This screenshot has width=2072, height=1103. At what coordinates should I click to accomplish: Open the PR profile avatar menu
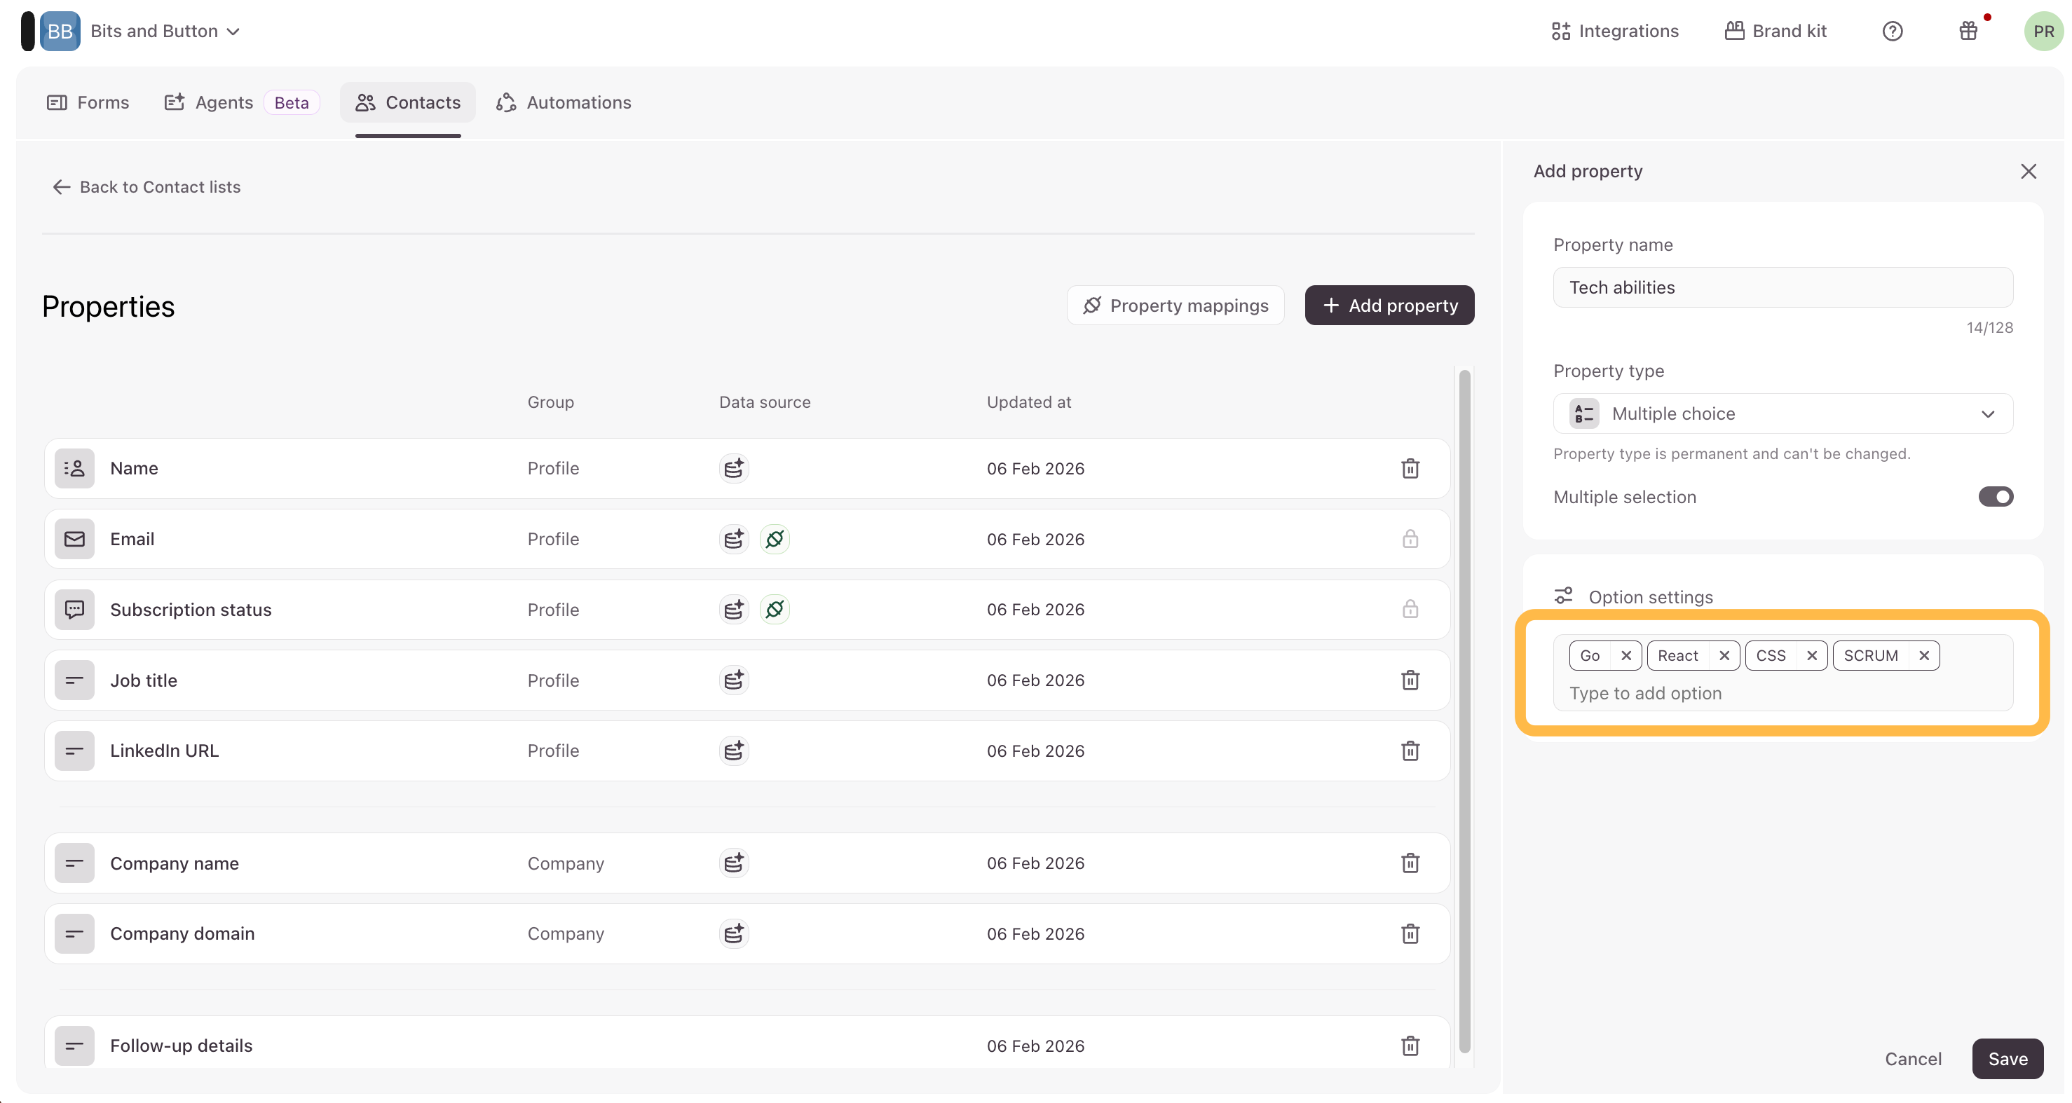point(2043,32)
